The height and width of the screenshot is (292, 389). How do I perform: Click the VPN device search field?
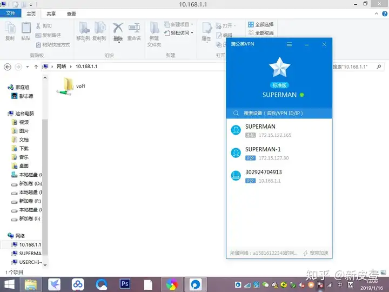pyautogui.click(x=279, y=113)
